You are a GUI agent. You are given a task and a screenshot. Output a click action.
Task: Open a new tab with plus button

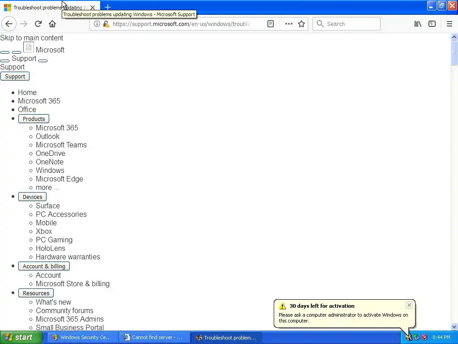coord(107,7)
